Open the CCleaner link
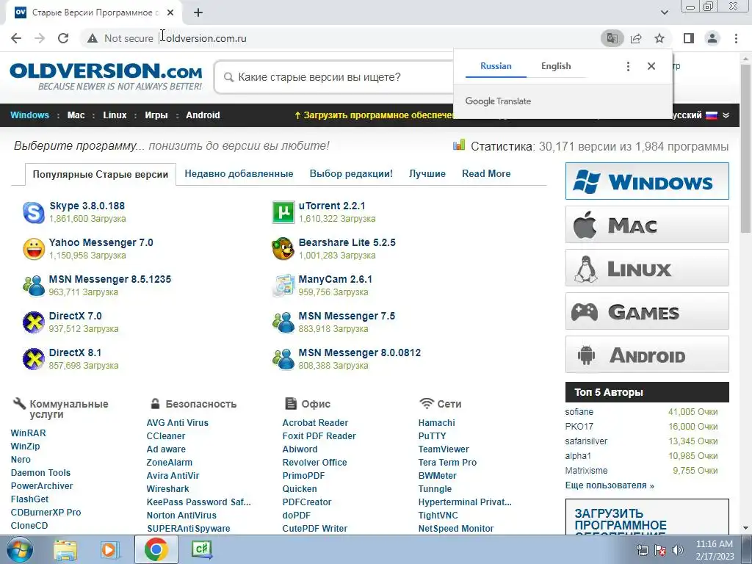The width and height of the screenshot is (752, 564). pyautogui.click(x=166, y=436)
